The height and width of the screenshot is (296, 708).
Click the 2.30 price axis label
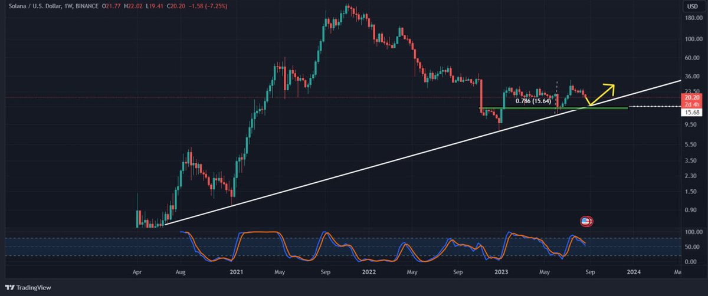click(x=691, y=176)
